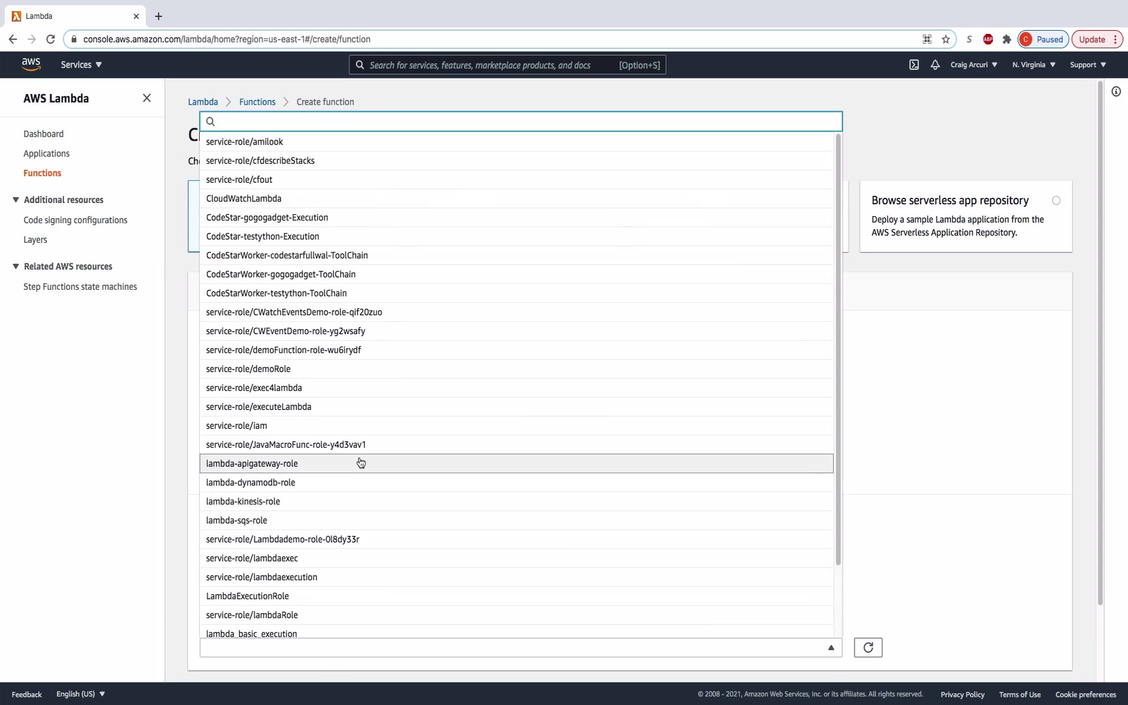Open the Privacy Policy link

[x=962, y=695]
